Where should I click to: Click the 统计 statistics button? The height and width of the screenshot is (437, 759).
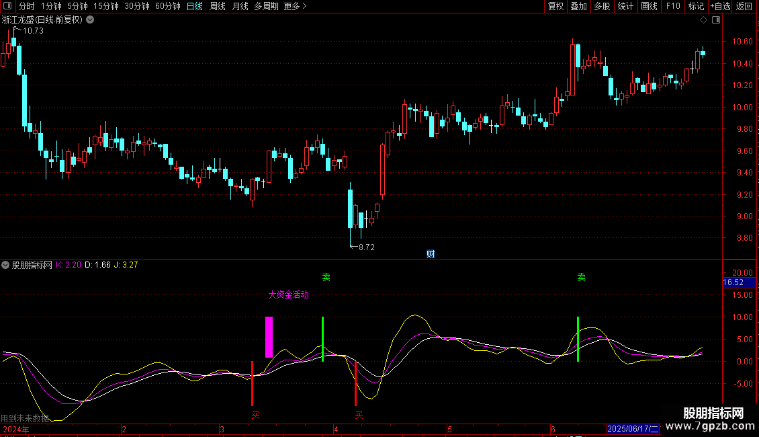pyautogui.click(x=625, y=6)
